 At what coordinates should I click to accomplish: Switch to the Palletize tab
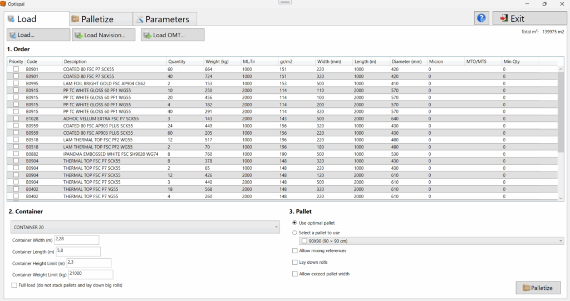[101, 19]
